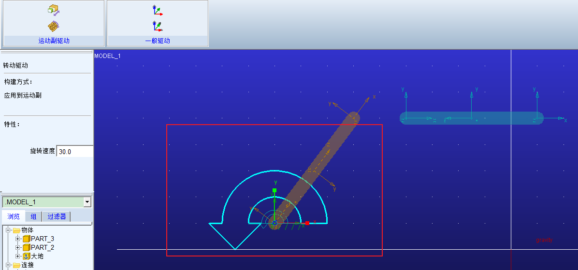Screen dimensions: 578x270
Task: Click the 转动驱动 heading text
Action: 15,66
